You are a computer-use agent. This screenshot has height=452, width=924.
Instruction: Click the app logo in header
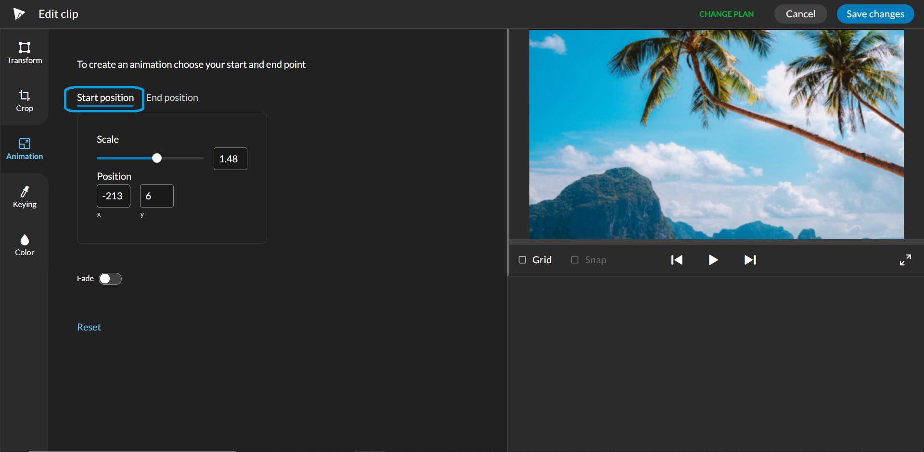tap(19, 14)
